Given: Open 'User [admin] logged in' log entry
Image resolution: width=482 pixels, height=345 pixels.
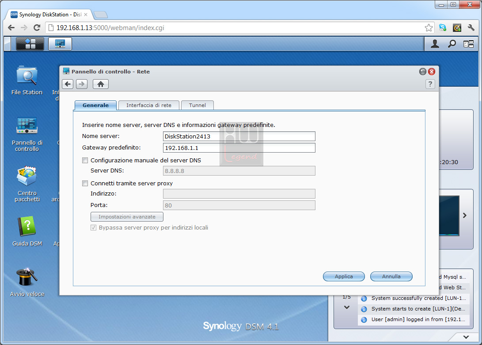Looking at the screenshot, I should 414,319.
